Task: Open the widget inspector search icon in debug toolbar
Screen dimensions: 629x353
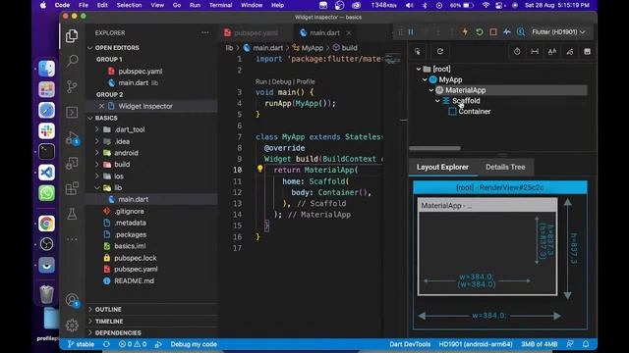Action: coord(521,32)
